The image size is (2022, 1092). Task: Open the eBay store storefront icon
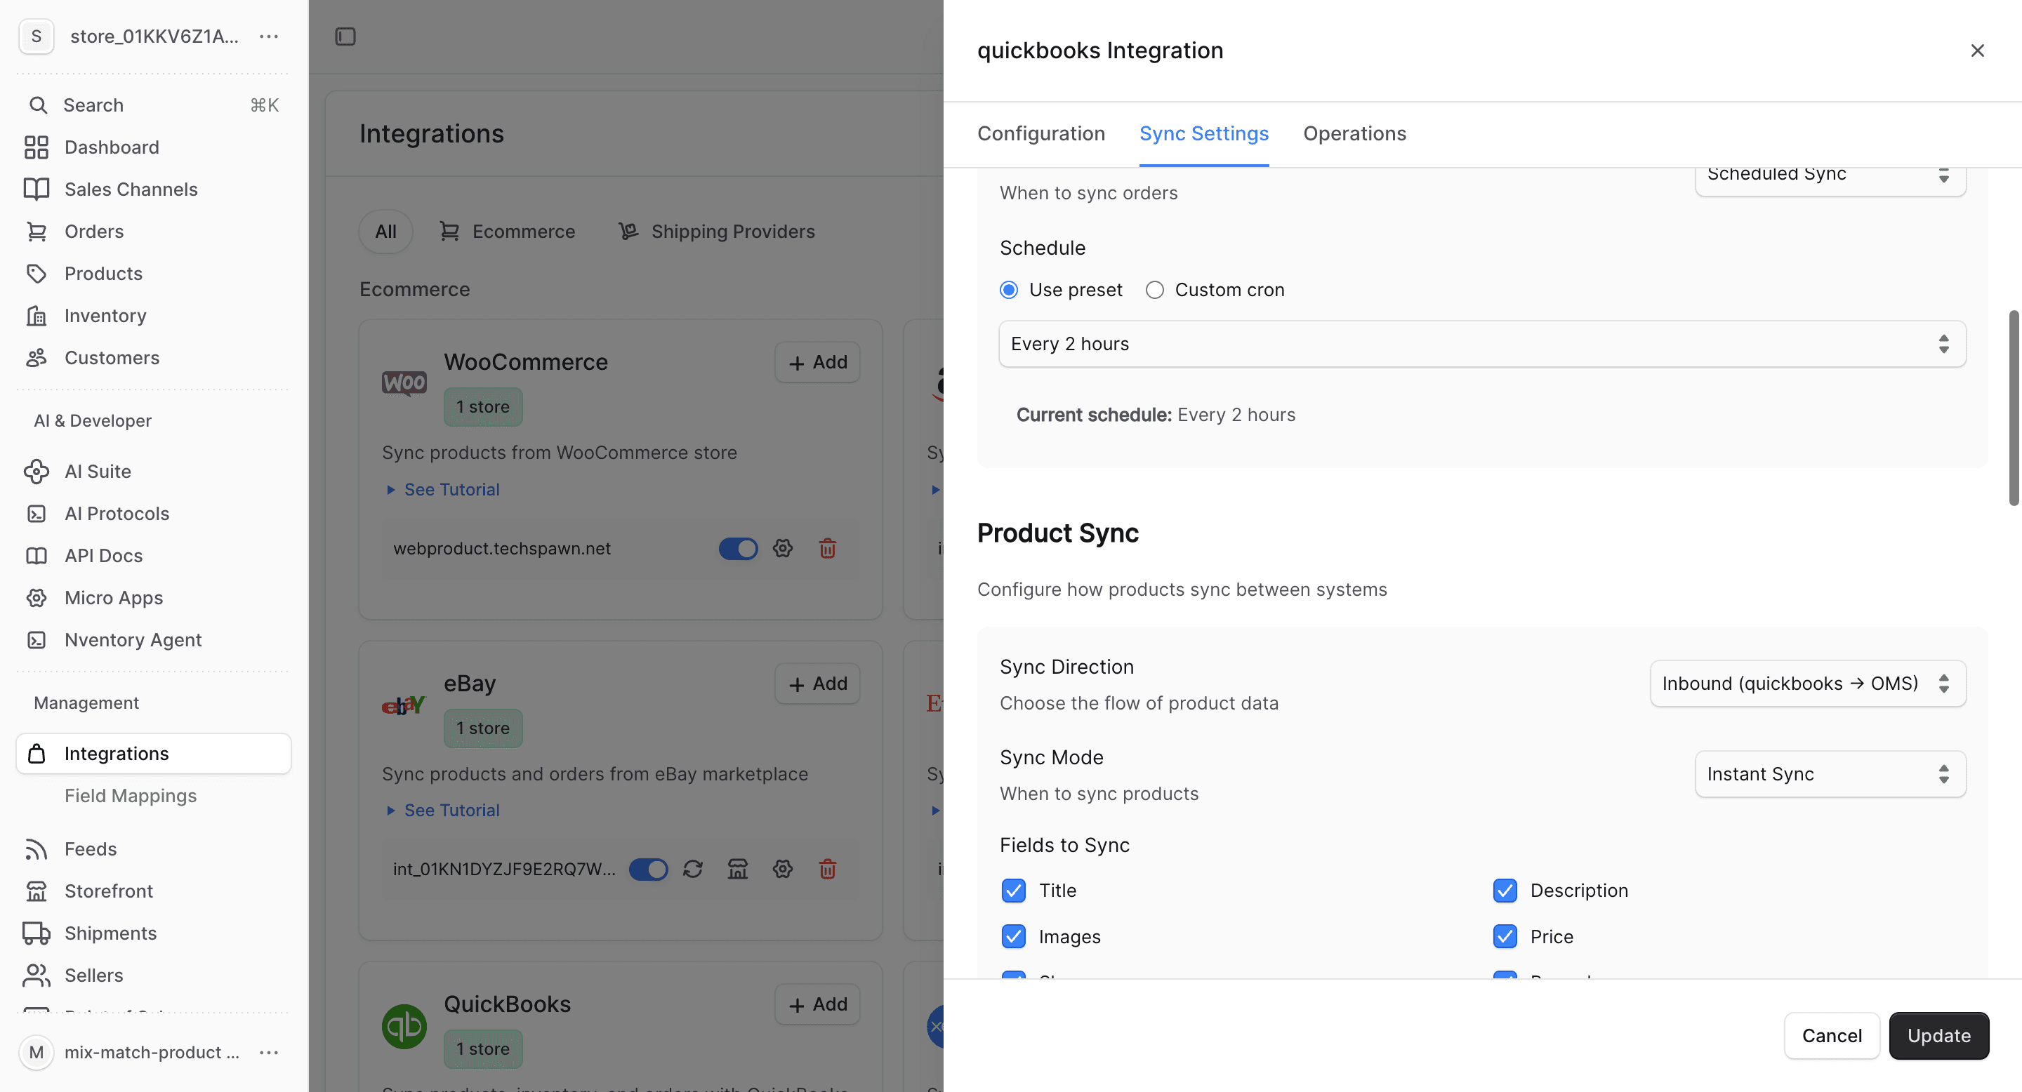pyautogui.click(x=738, y=868)
